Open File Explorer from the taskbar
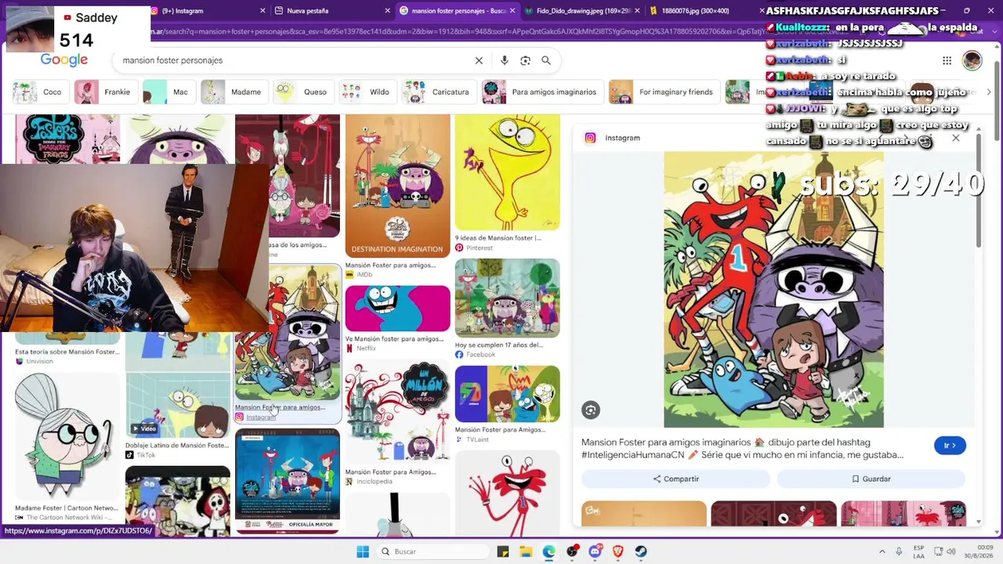This screenshot has width=1003, height=564. (x=526, y=551)
